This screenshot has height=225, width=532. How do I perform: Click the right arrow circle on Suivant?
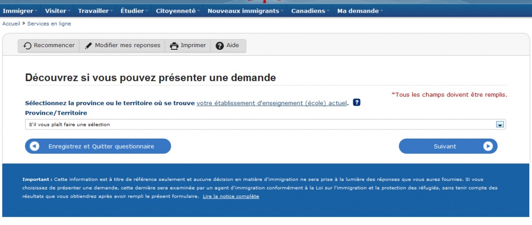(x=488, y=146)
